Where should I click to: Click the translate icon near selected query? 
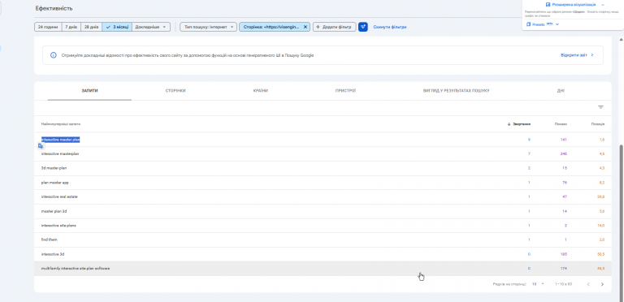coord(40,146)
